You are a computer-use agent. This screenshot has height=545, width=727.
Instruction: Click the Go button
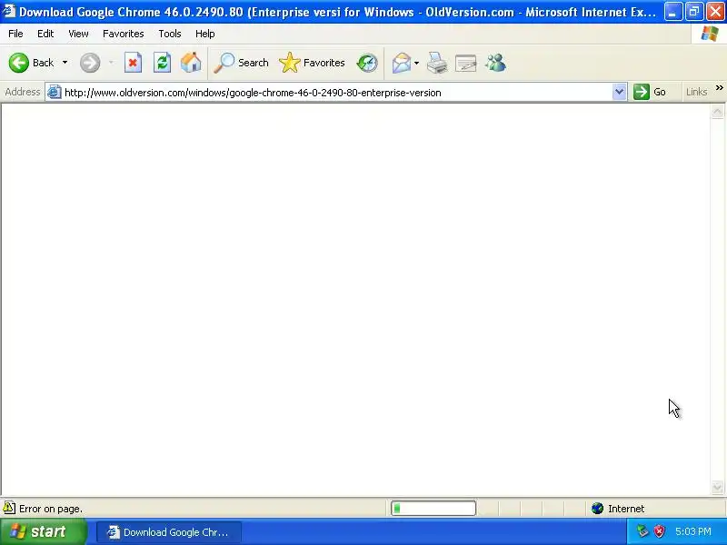click(x=650, y=92)
